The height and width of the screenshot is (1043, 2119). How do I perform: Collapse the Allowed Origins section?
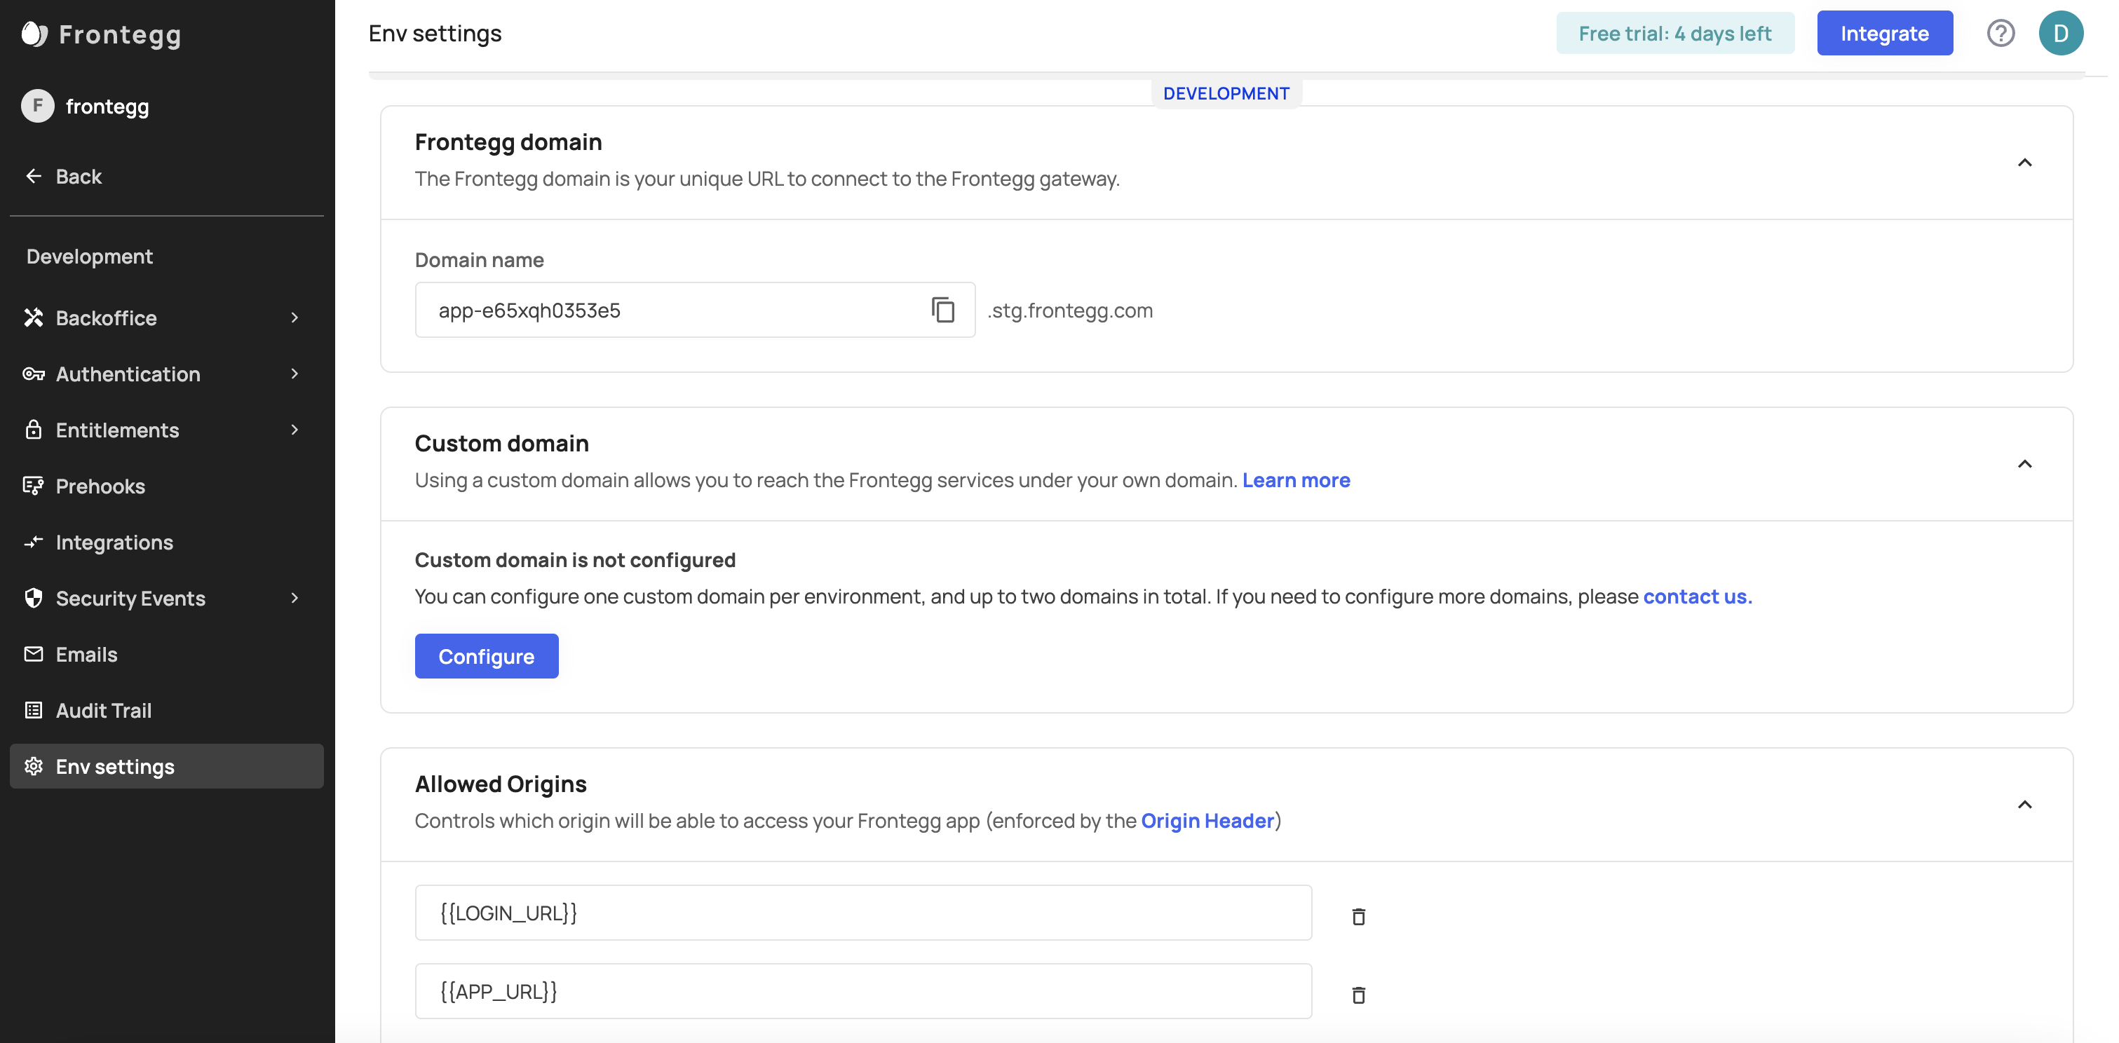(2024, 805)
